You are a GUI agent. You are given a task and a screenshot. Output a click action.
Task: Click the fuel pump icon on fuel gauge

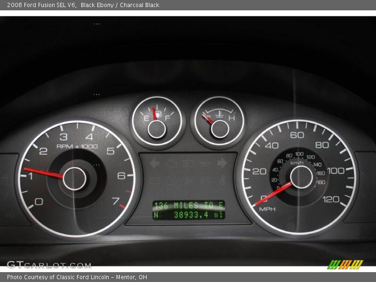tap(159, 114)
